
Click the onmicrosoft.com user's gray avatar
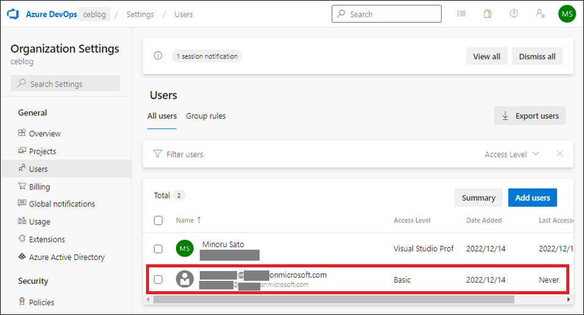pos(184,279)
